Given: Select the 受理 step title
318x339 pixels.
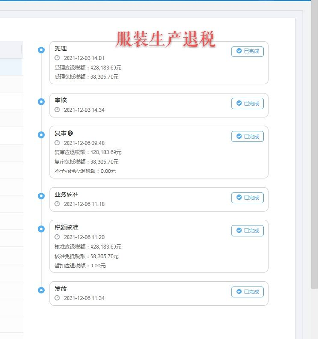Looking at the screenshot, I should click(x=61, y=48).
